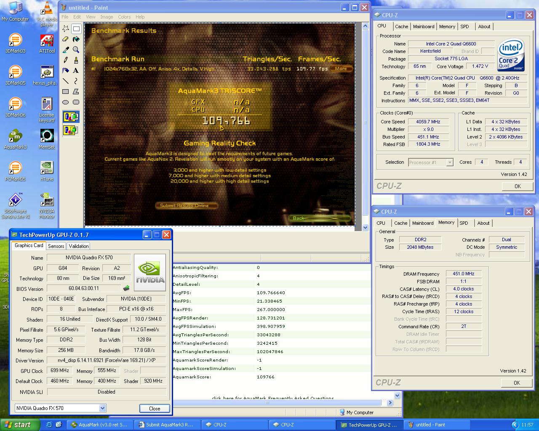Viewport: 539px width, 431px height.
Task: Open the PCMark05 desktop shortcut
Action: pos(15,171)
